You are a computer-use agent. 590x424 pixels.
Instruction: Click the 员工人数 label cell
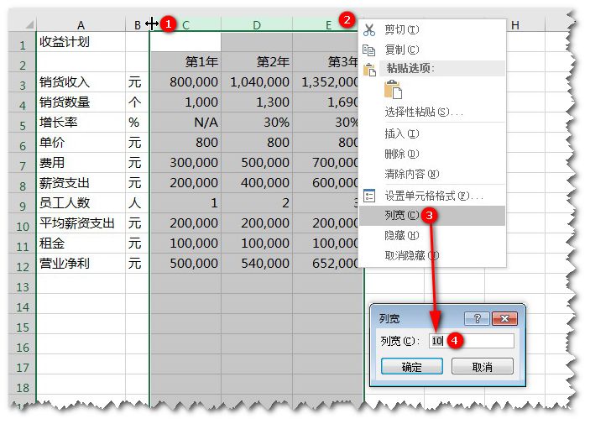tap(81, 202)
